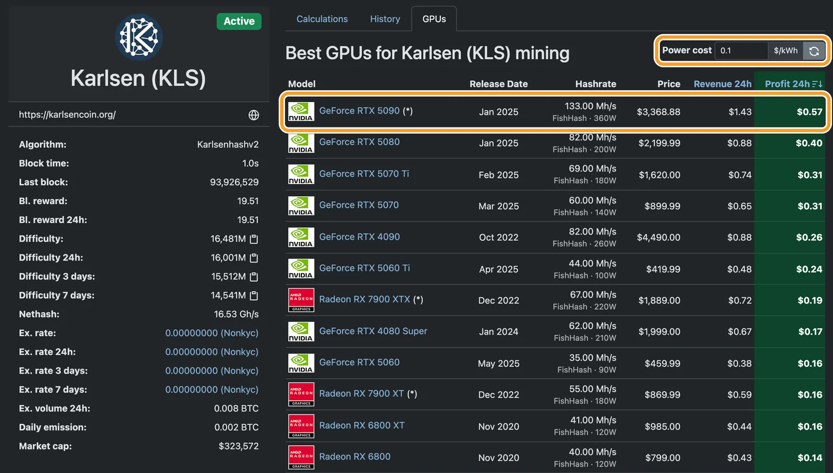Copy the Difficulty 3 days value with the clipboard icon
This screenshot has height=473, width=833.
254,277
